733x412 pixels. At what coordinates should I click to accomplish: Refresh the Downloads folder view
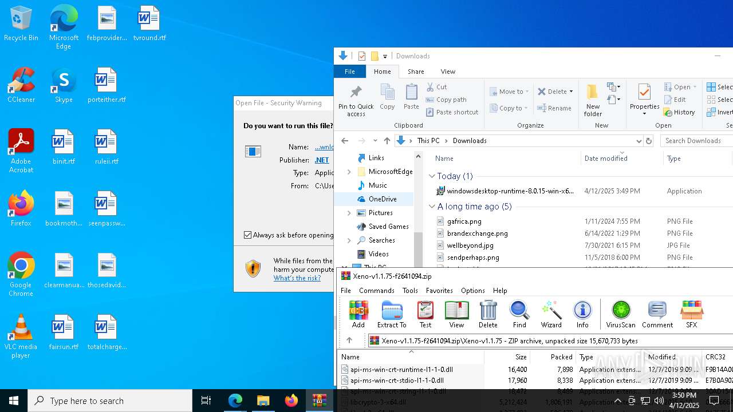coord(649,141)
